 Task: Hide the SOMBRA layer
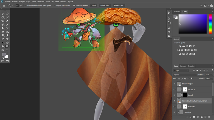coord(174,112)
